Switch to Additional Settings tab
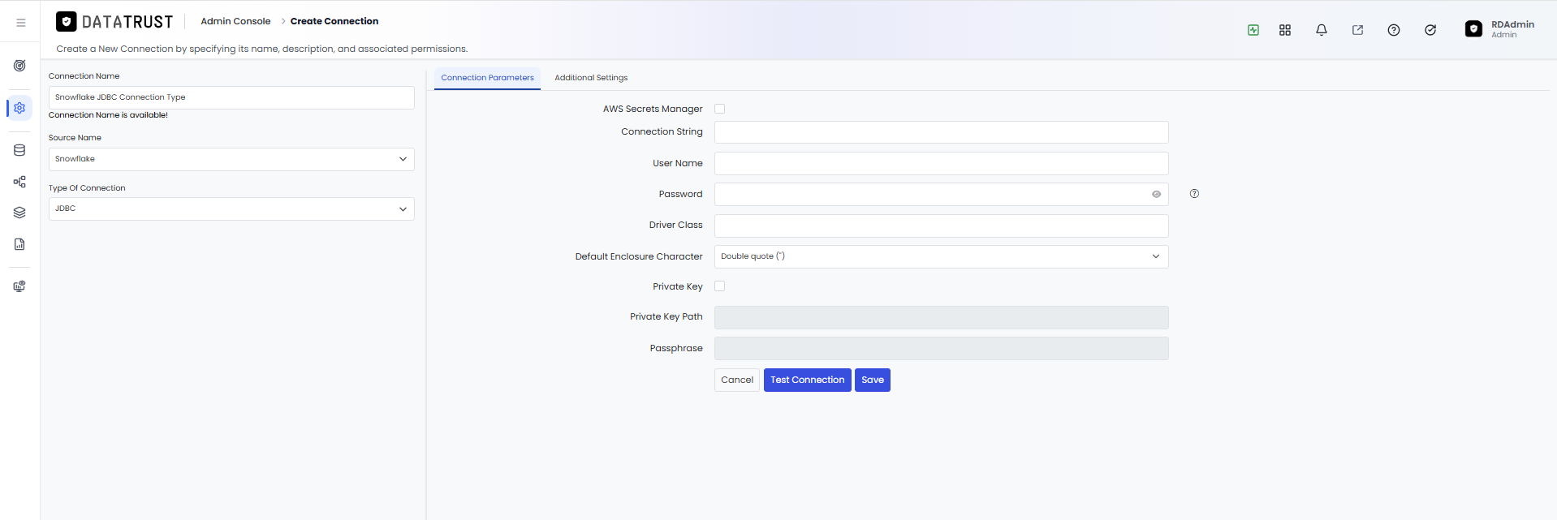1557x520 pixels. pyautogui.click(x=591, y=78)
